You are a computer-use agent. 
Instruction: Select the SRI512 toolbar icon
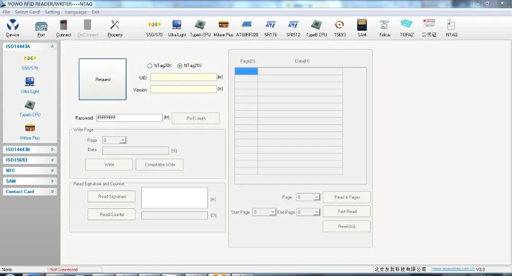(x=293, y=28)
